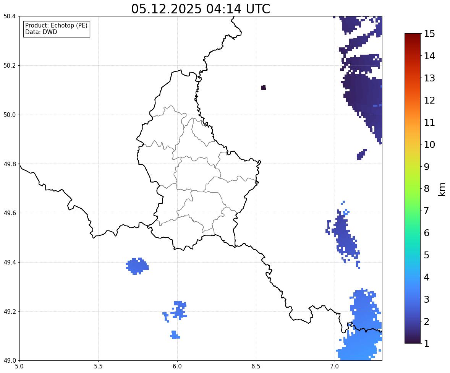Click the dark purple bottom of the colorbar
Image resolution: width=450 pixels, height=373 pixels.
tap(413, 339)
